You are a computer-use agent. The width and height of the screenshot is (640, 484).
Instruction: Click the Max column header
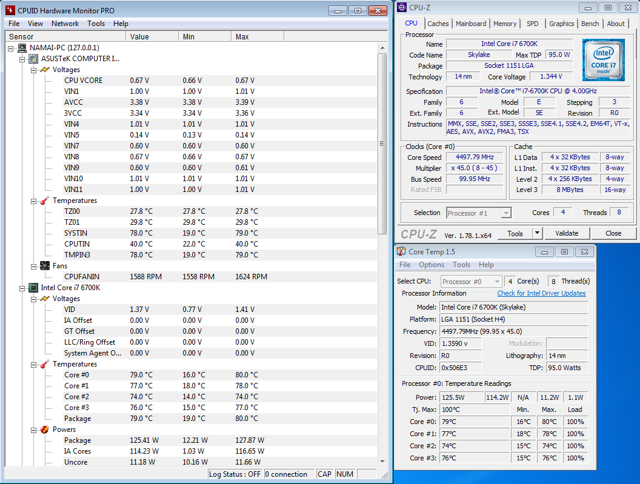(258, 36)
